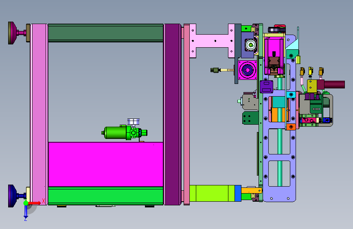Select the white bearing in the blue housing

point(250,45)
